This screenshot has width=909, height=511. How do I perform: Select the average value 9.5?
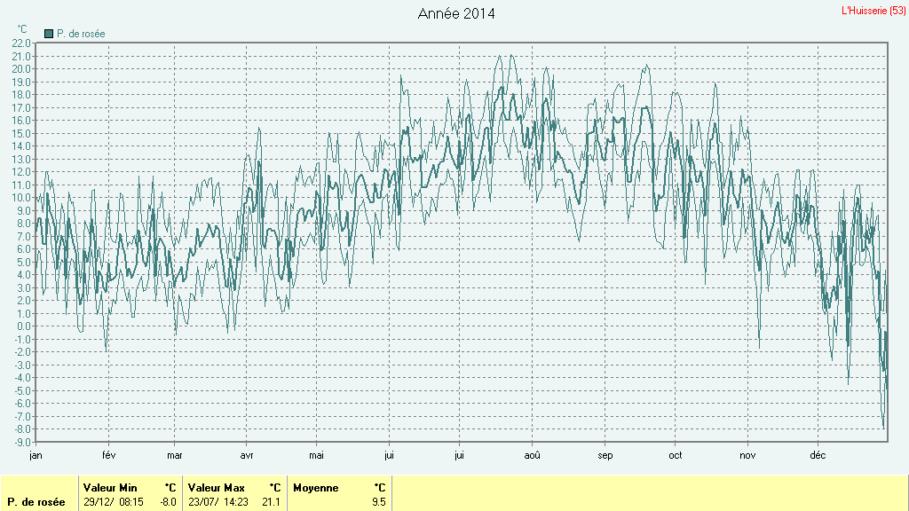[378, 502]
